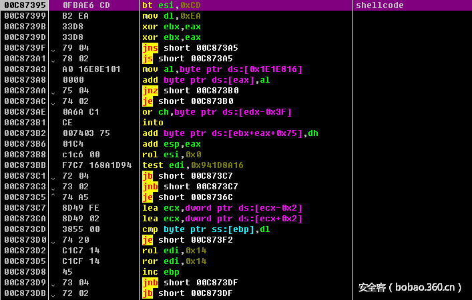
Task: Select "add esp,eax" instruction
Action: coord(172,144)
